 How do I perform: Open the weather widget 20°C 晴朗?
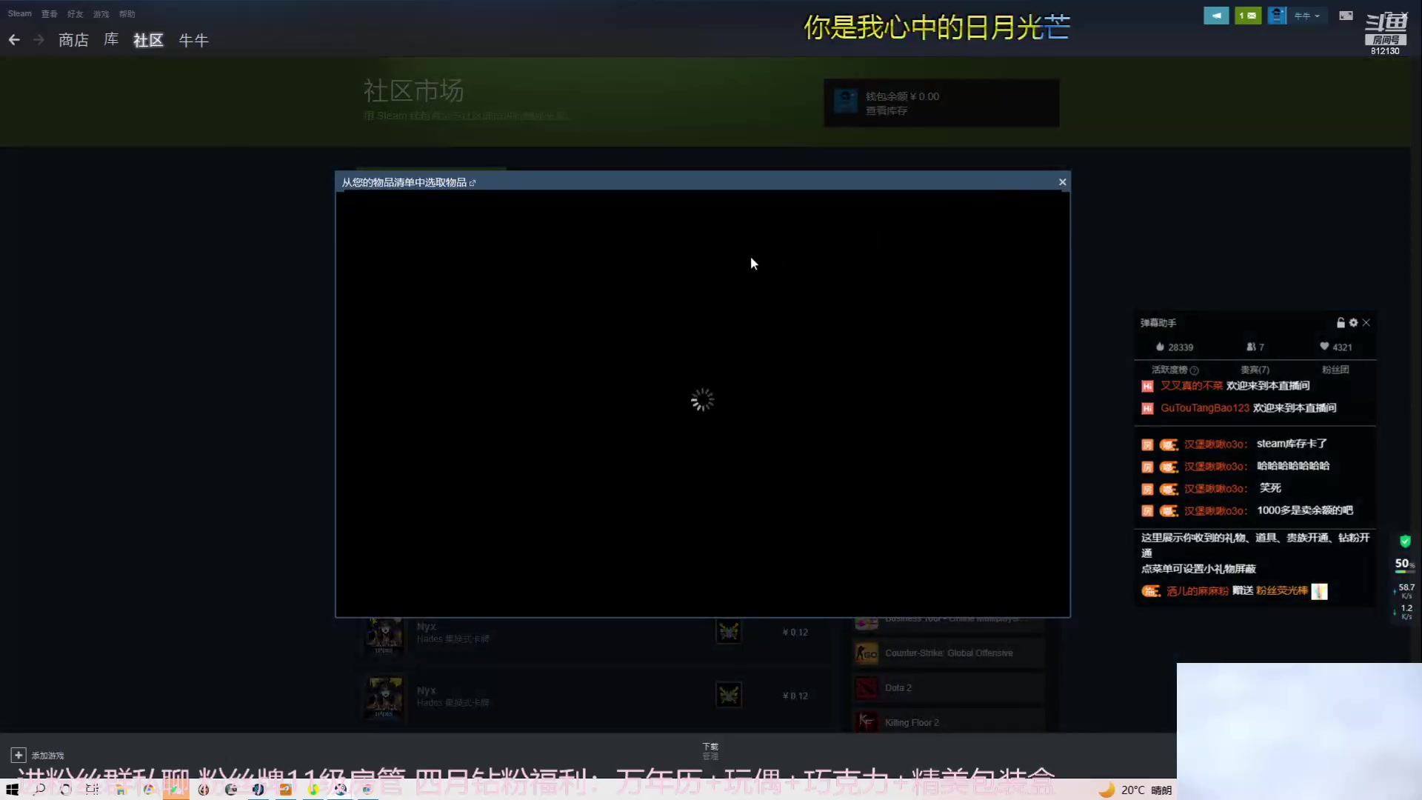click(x=1137, y=790)
